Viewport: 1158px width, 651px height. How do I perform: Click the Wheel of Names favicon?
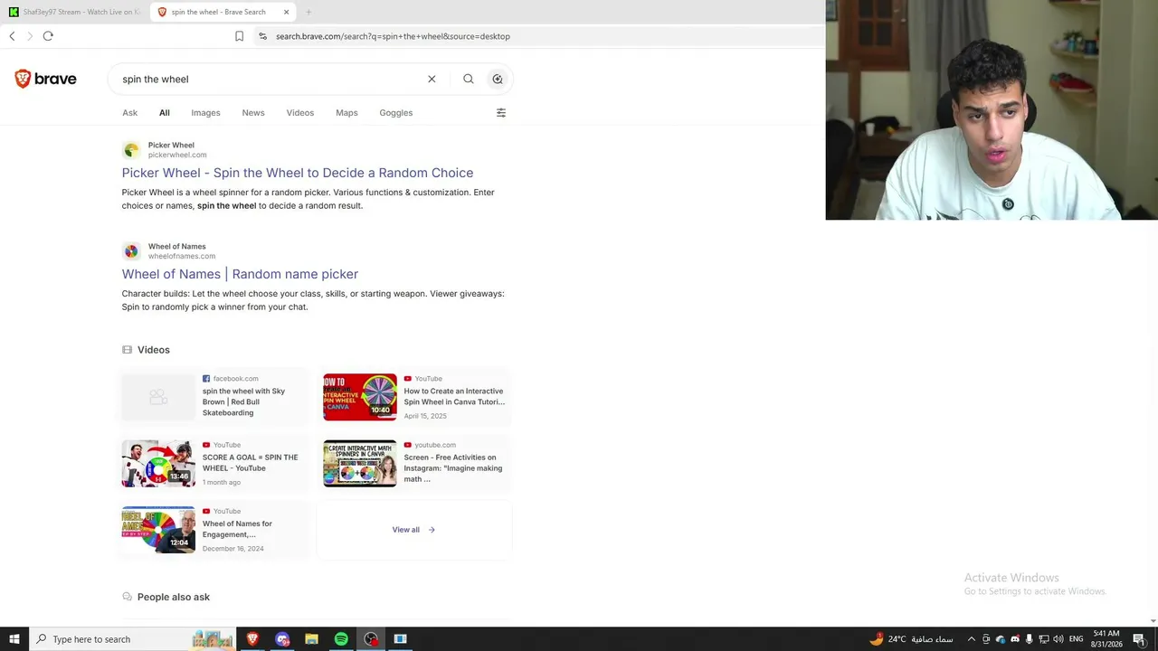point(131,251)
